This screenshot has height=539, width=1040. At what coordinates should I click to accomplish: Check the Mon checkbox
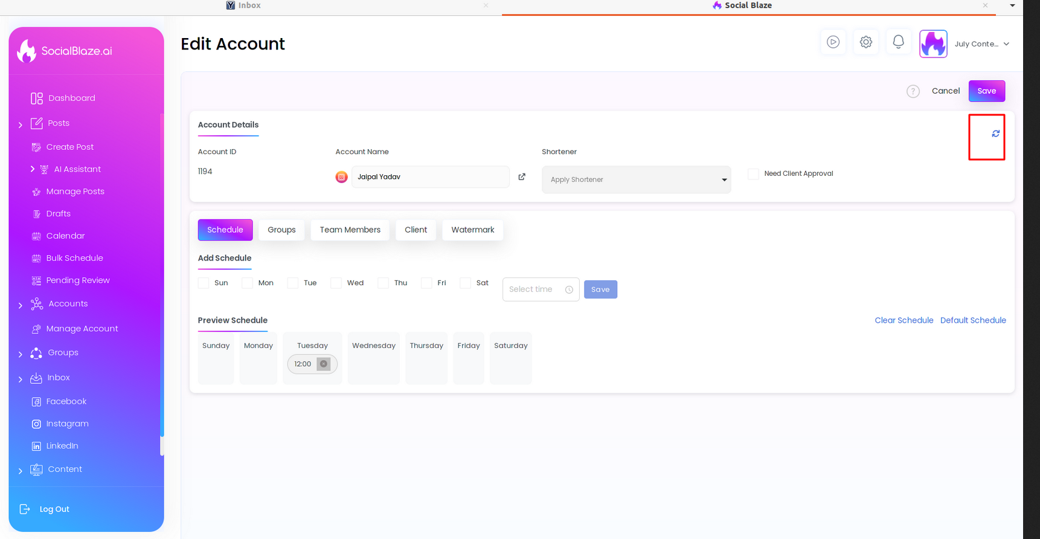click(247, 283)
